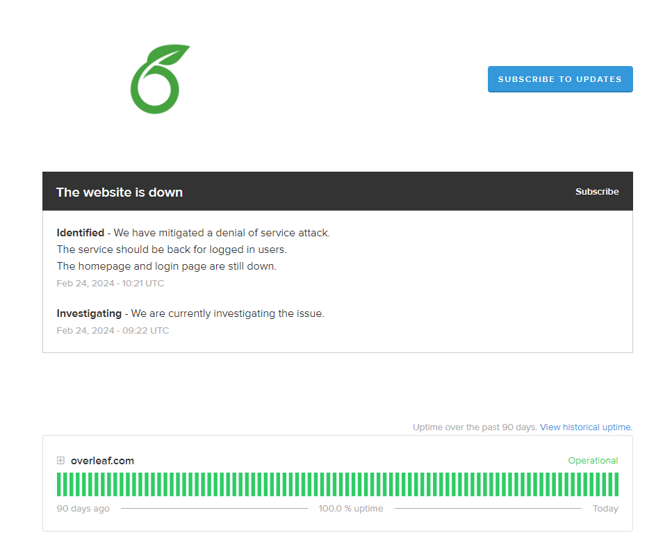The height and width of the screenshot is (556, 672).
Task: Click 'The homepage and login page are still down' line
Action: (167, 266)
